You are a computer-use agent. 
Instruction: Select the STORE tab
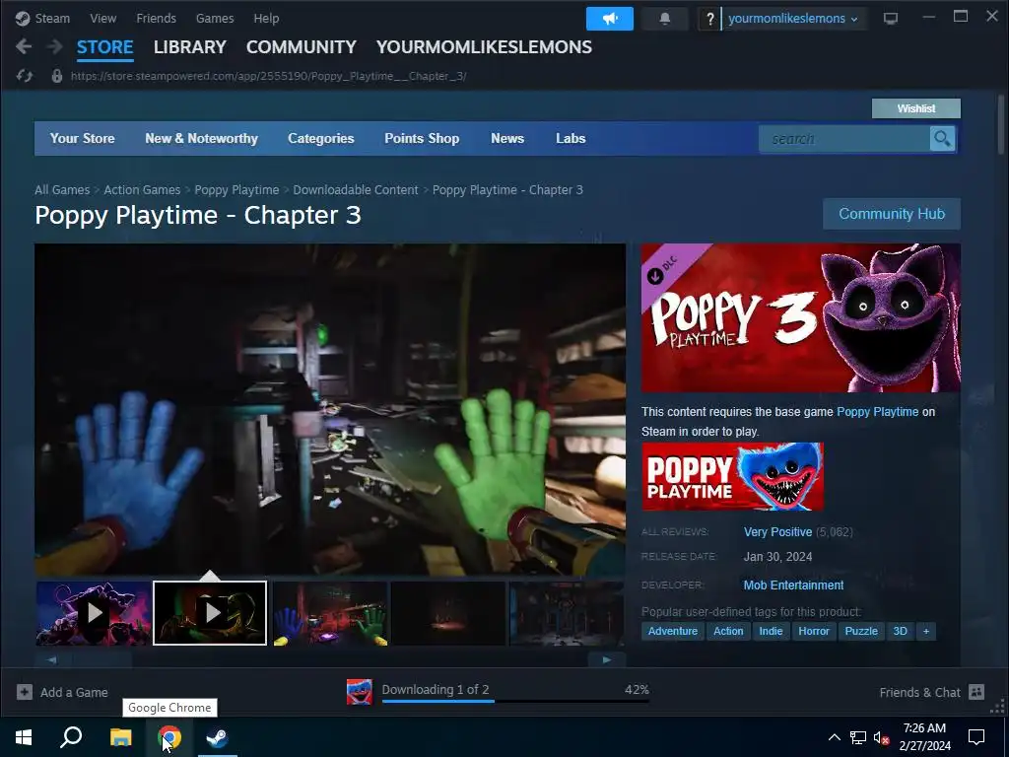point(104,47)
